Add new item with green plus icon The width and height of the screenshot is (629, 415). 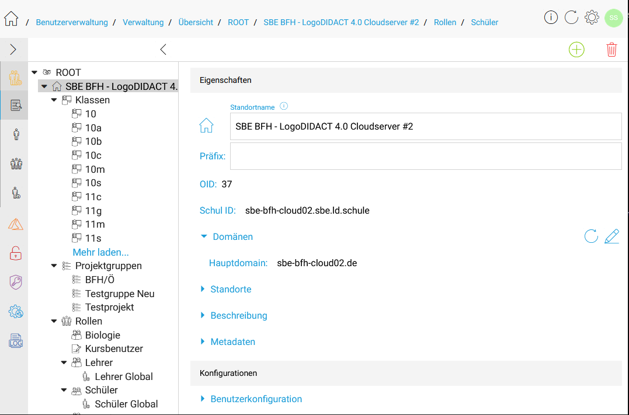pyautogui.click(x=576, y=50)
